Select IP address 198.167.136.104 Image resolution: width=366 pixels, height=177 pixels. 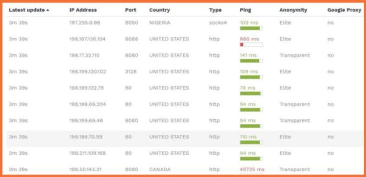87,39
